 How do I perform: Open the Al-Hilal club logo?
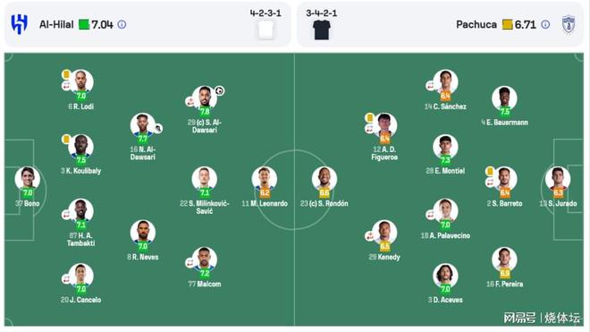point(19,24)
